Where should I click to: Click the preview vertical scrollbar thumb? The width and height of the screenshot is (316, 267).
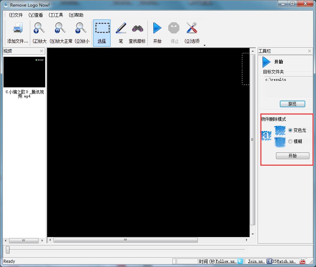252,140
